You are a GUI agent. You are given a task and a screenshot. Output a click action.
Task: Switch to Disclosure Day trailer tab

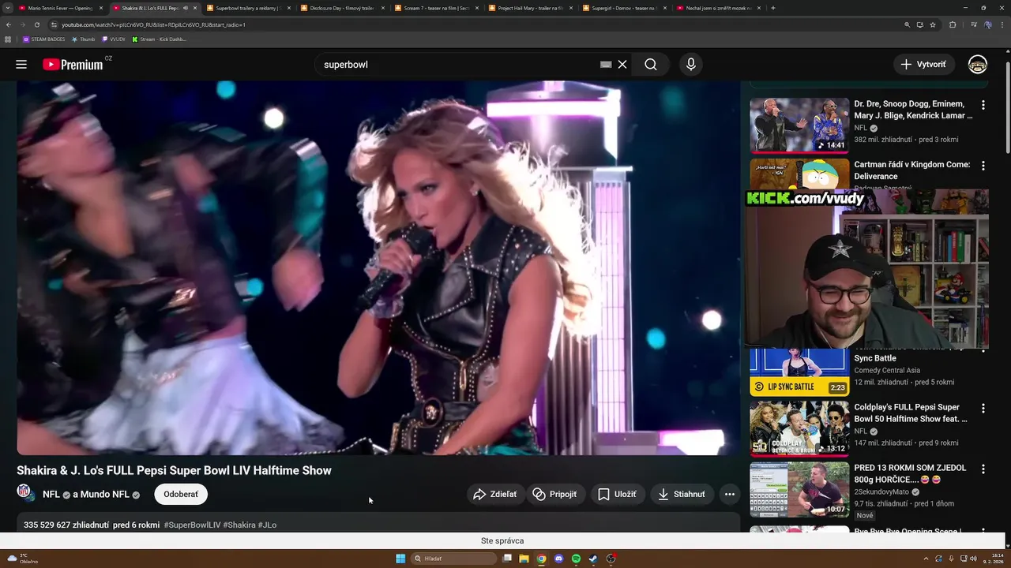pos(342,8)
